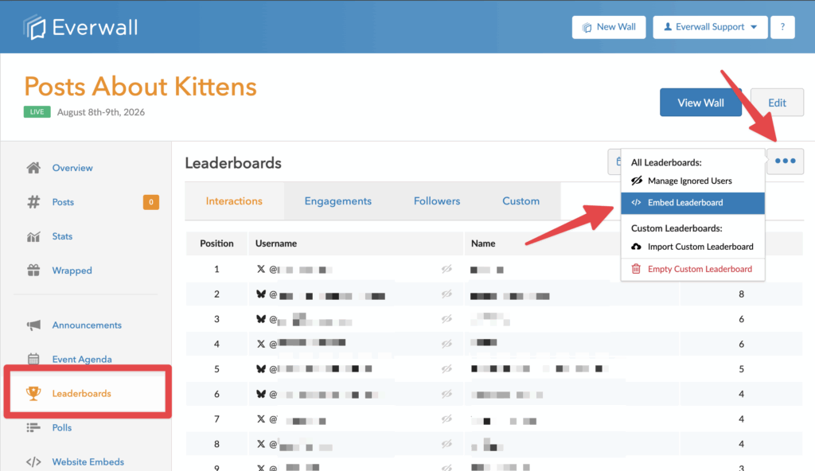The height and width of the screenshot is (471, 815).
Task: Select Empty Custom Leaderboard menu item
Action: (x=693, y=269)
